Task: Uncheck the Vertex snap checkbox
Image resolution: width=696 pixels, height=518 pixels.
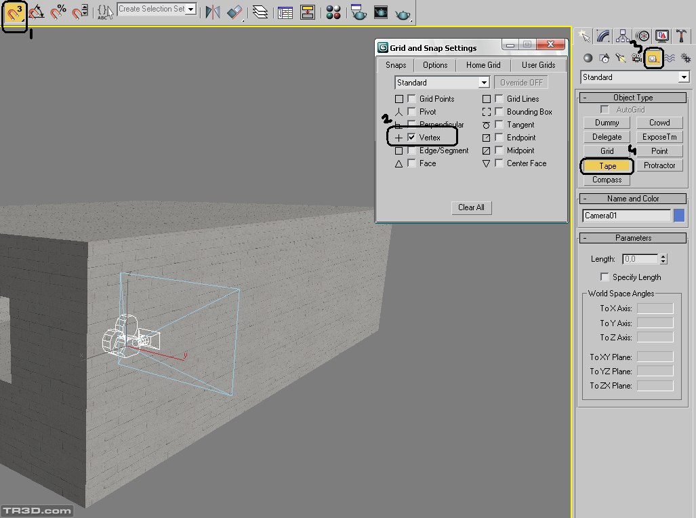Action: 411,138
